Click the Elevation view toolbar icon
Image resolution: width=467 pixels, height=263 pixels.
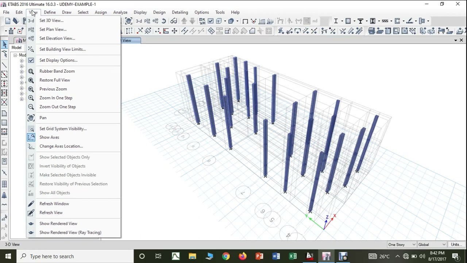click(x=156, y=21)
